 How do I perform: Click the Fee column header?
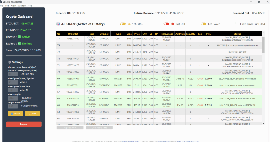click(200, 34)
